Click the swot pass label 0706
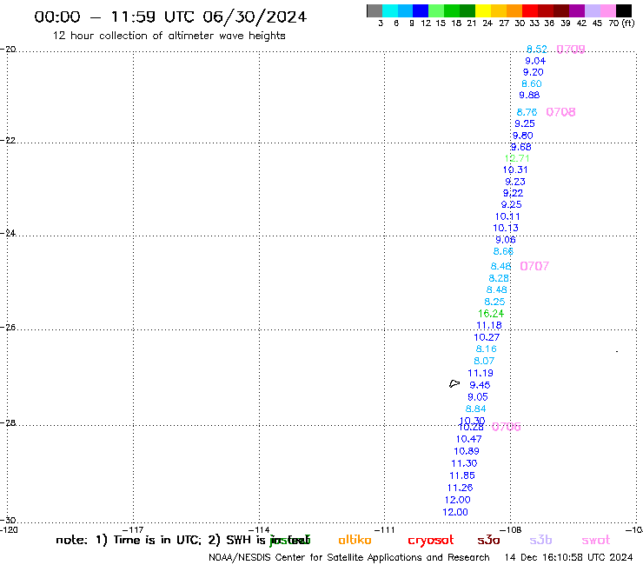The height and width of the screenshot is (565, 643). [506, 427]
